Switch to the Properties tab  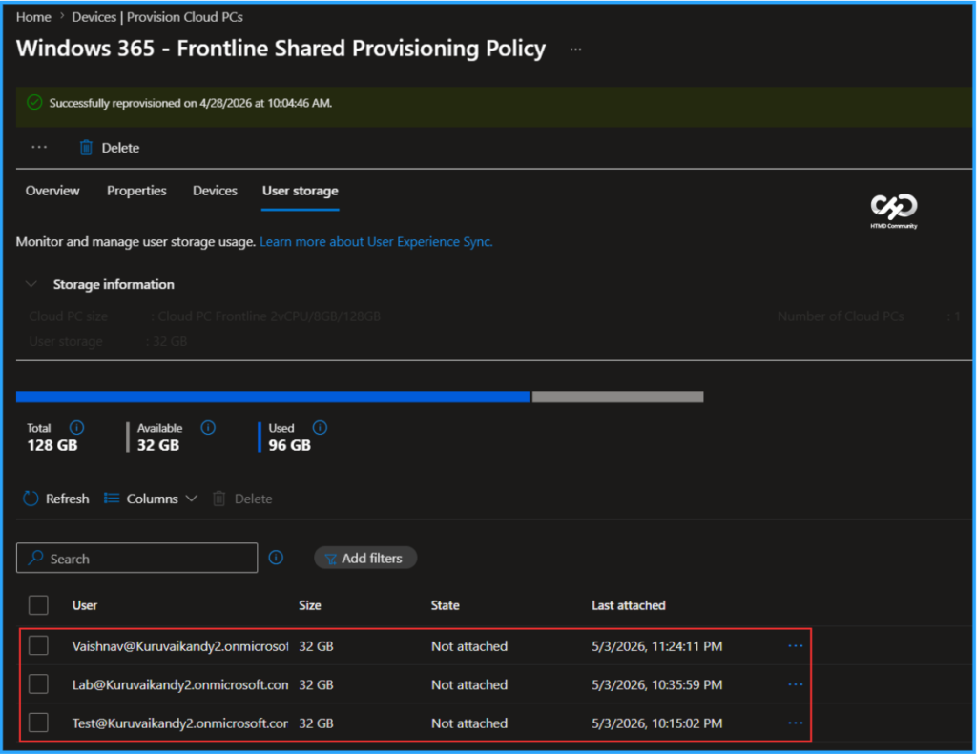pos(136,191)
